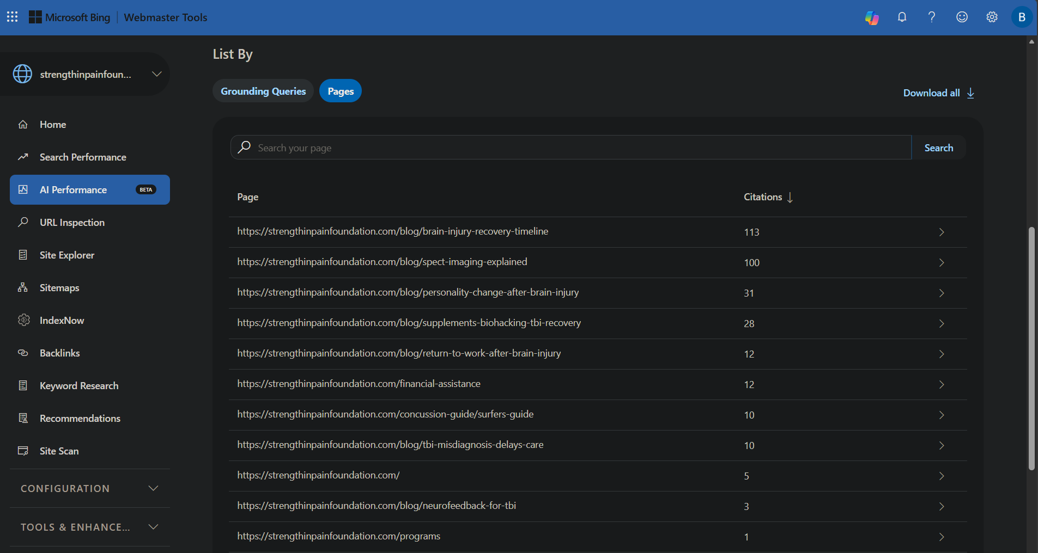Click the Search Performance trend icon
The height and width of the screenshot is (553, 1038).
pos(23,157)
